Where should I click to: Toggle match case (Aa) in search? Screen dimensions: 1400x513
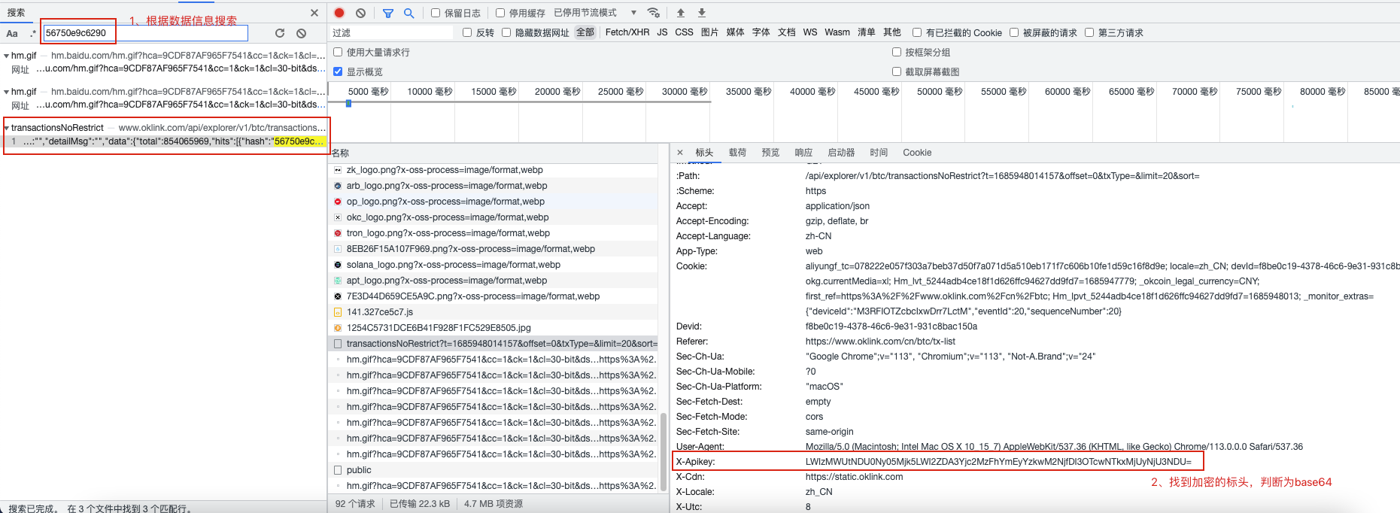12,33
